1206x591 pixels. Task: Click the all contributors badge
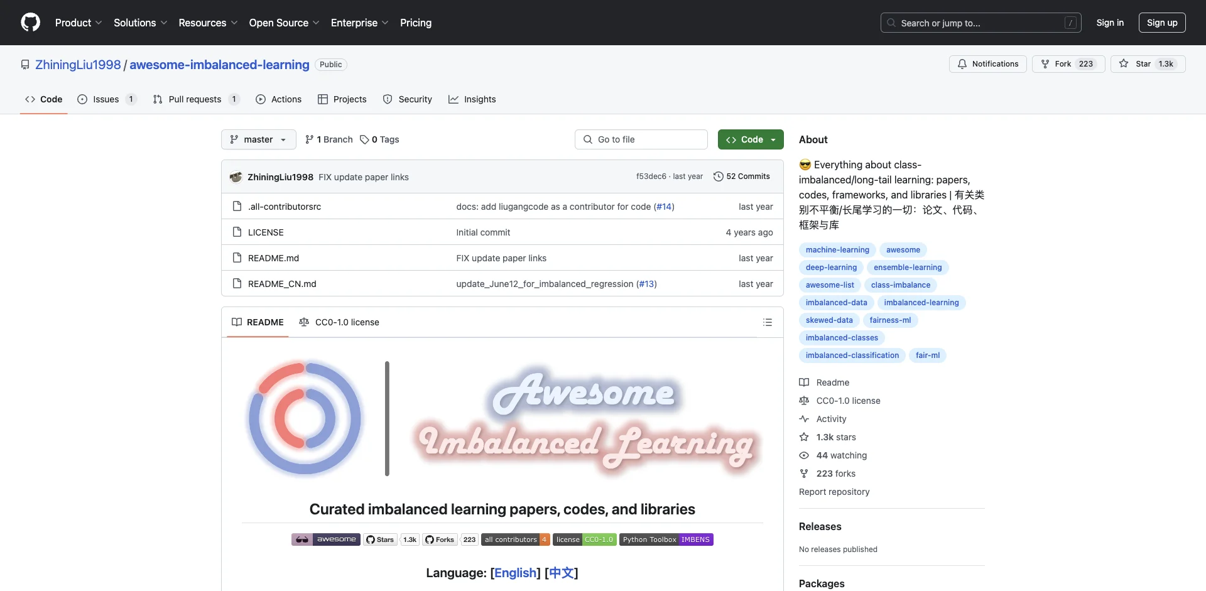point(516,539)
